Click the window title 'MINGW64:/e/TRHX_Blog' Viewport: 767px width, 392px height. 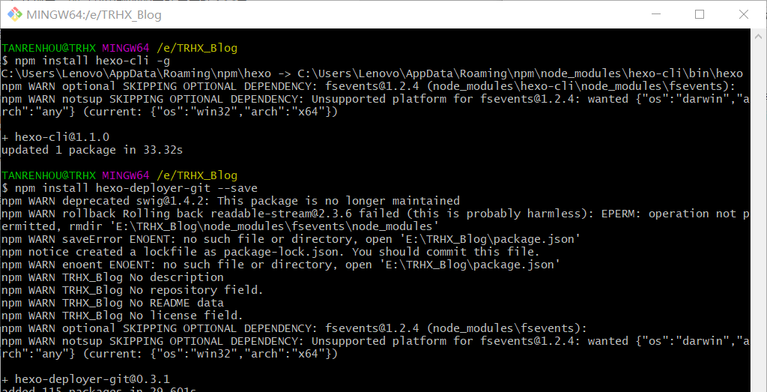click(94, 15)
